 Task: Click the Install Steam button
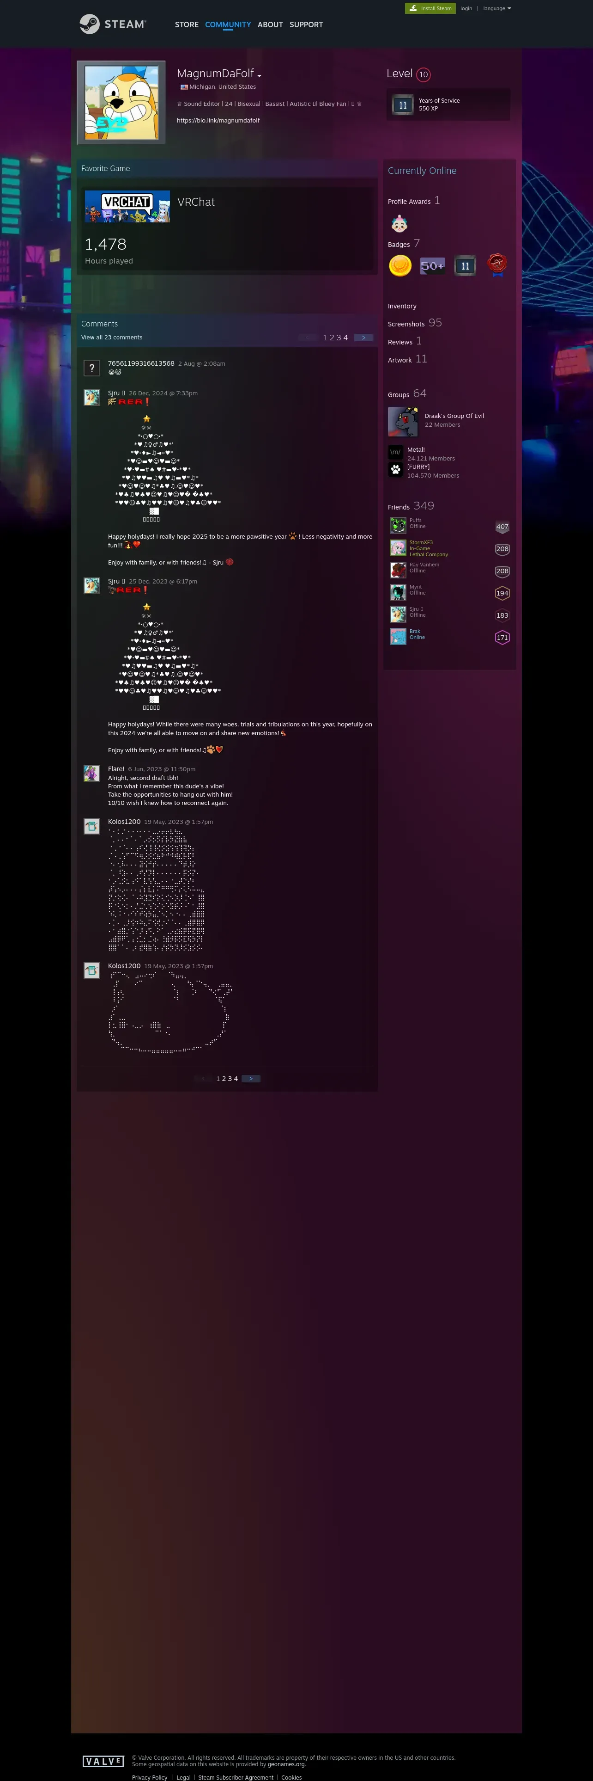[430, 8]
